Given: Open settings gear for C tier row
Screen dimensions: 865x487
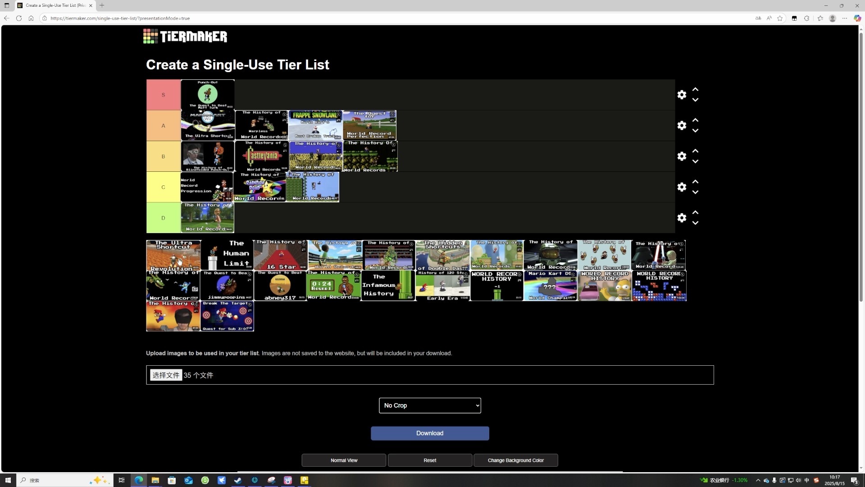Looking at the screenshot, I should click(x=682, y=187).
